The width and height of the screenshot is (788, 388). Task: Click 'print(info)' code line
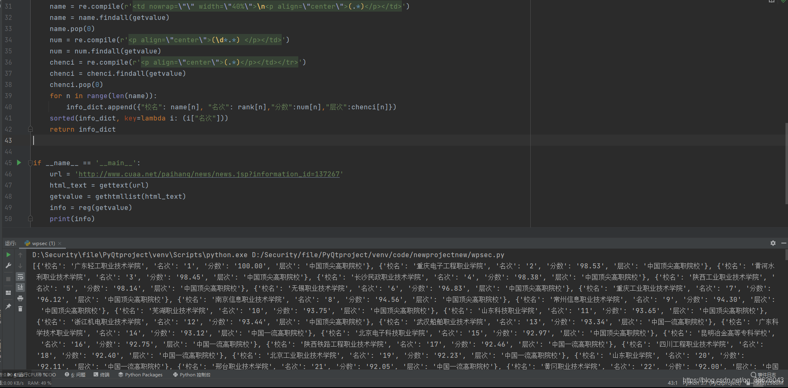pos(72,219)
